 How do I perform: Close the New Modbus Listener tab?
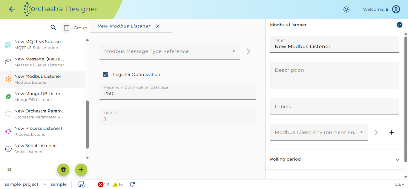tap(158, 26)
